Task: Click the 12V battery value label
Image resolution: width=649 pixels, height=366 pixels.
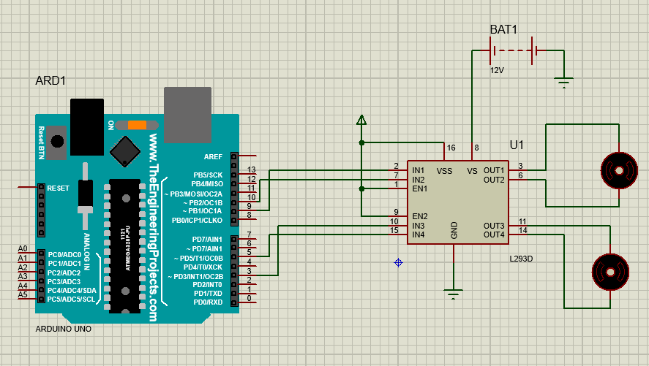Action: pyautogui.click(x=497, y=70)
